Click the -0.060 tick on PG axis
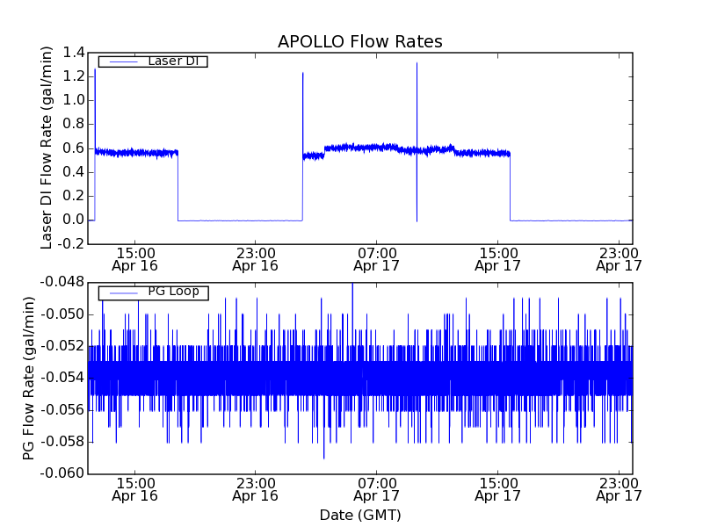The image size is (703, 527). pos(62,473)
